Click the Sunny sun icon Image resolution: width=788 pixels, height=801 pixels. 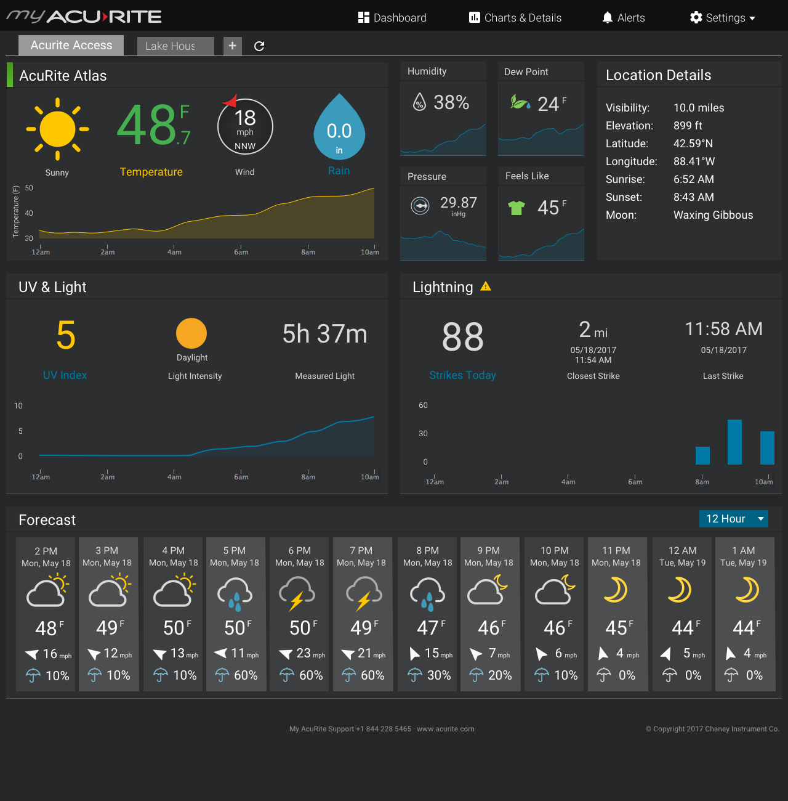click(57, 129)
